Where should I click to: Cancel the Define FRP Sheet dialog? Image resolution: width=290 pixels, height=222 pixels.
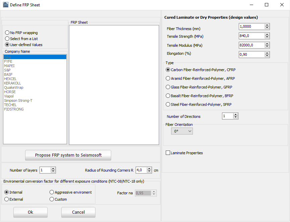[78, 212]
